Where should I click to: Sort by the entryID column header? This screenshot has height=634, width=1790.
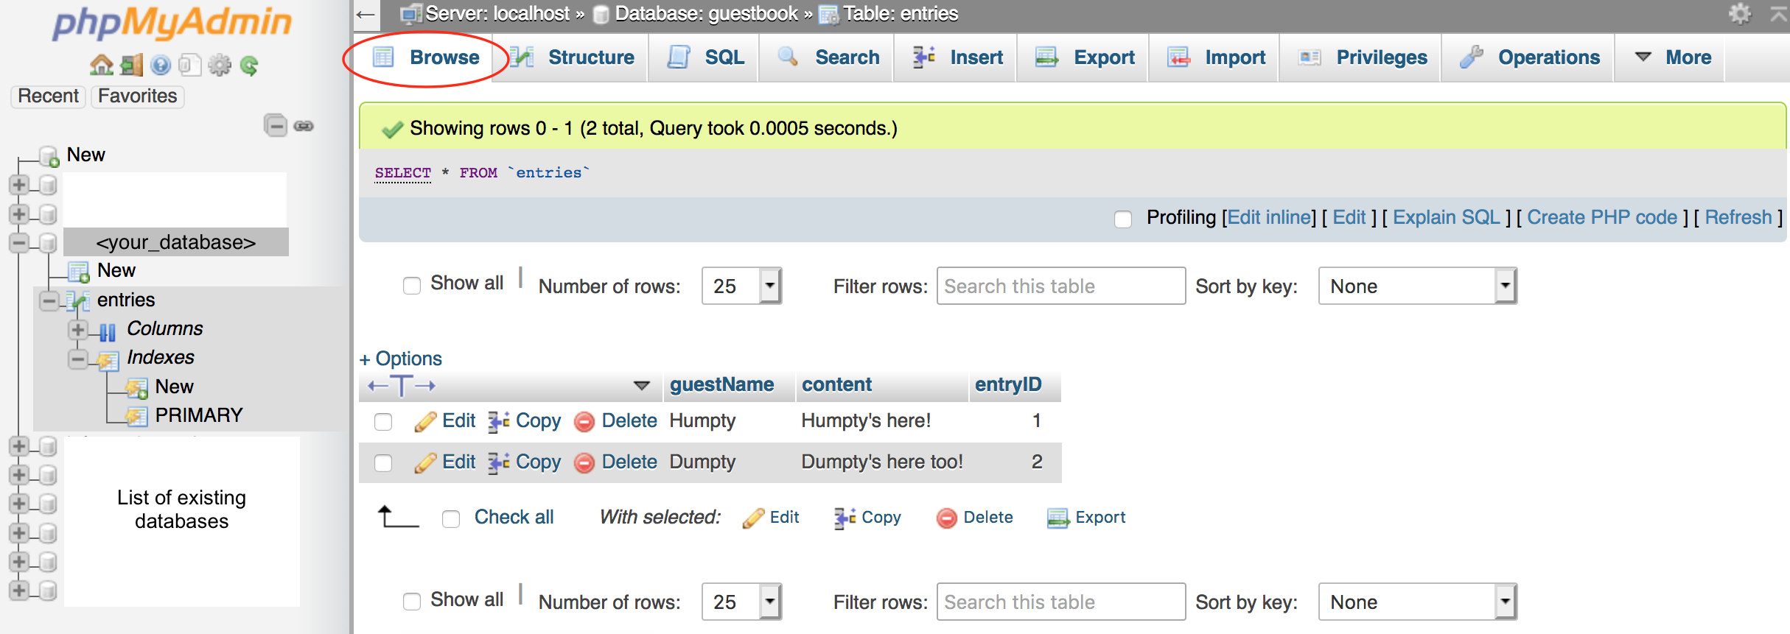(1008, 385)
